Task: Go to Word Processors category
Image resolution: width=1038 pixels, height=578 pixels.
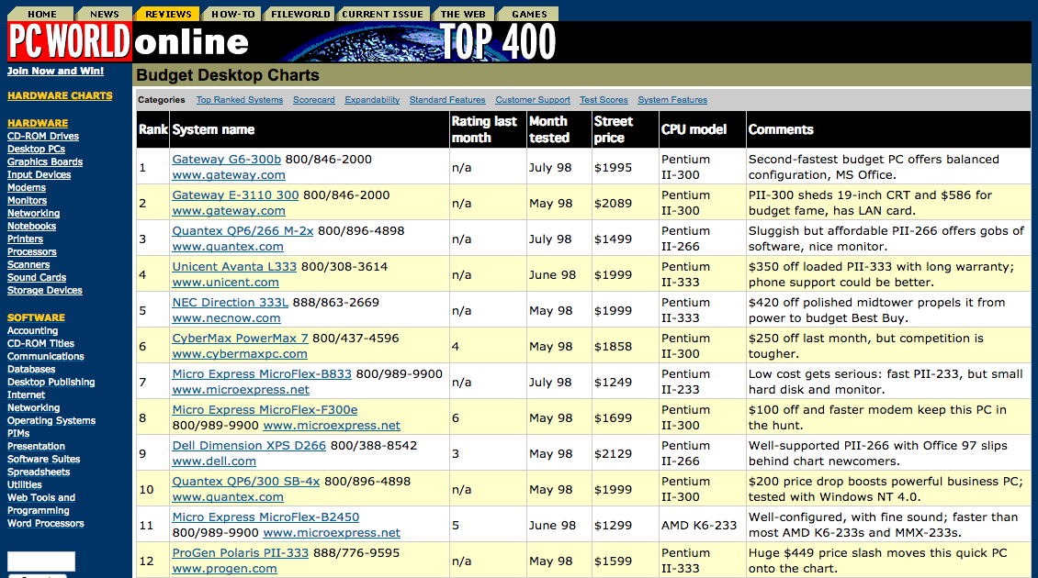Action: click(x=46, y=523)
